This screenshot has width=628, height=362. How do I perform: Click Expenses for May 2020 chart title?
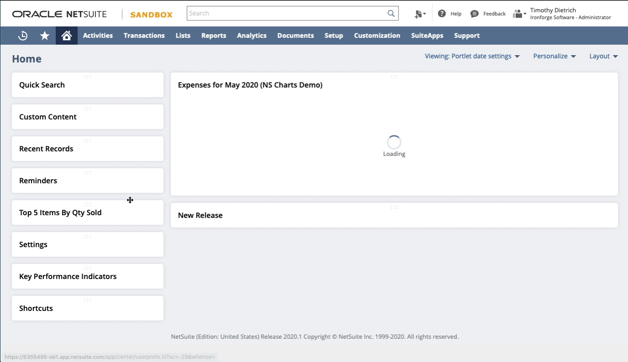click(250, 85)
